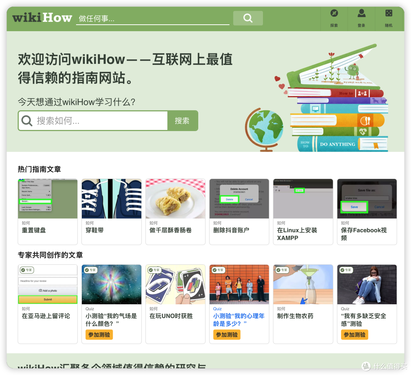Image resolution: width=411 pixels, height=375 pixels.
Task: Open the 探索 explore compass icon
Action: click(x=334, y=13)
